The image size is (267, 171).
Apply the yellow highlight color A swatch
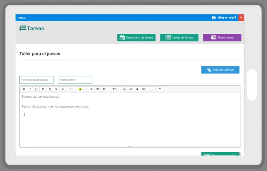click(x=80, y=89)
